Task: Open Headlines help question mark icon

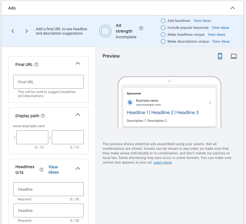Action: pyautogui.click(x=41, y=170)
